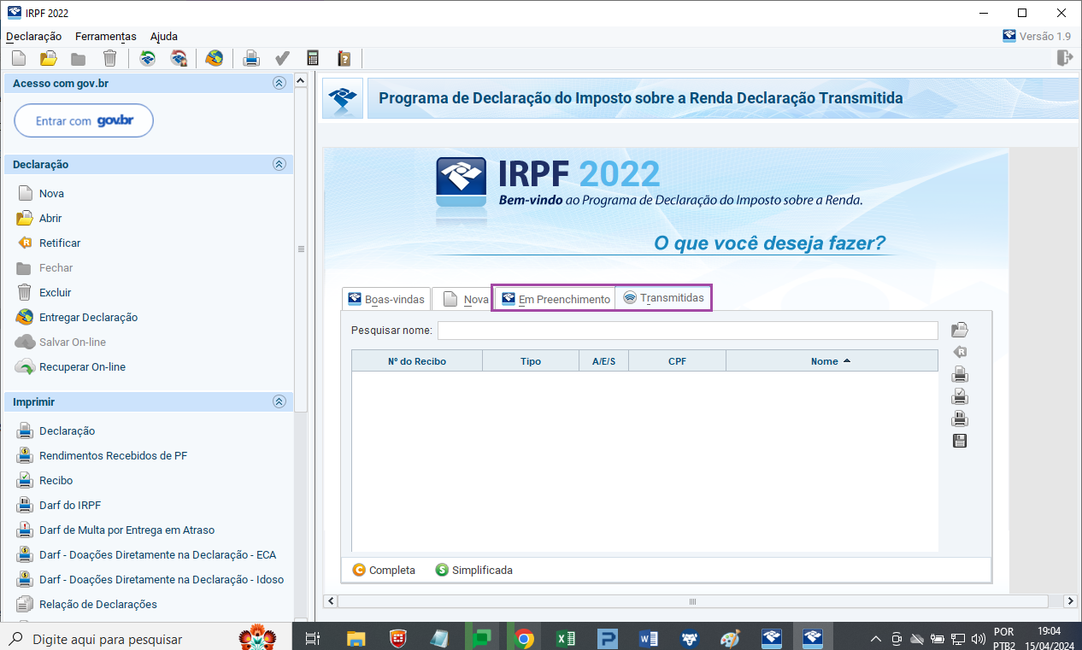Click the checkmark verify toolbar icon
Image resolution: width=1082 pixels, height=650 pixels.
(282, 58)
